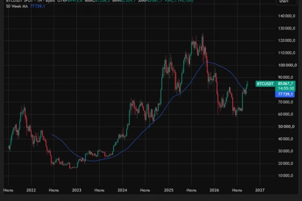Click the 77 739,1 indicator value in legend
Image resolution: width=302 pixels, height=201 pixels.
click(37, 6)
